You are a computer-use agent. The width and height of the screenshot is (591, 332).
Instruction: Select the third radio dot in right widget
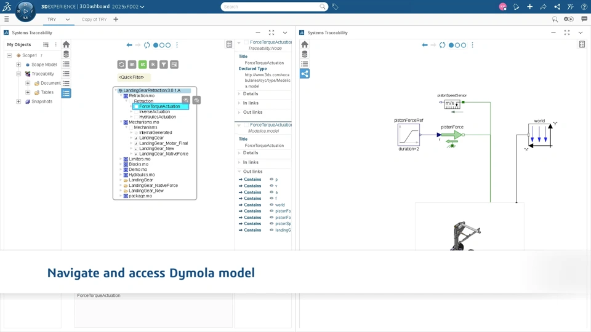[463, 45]
